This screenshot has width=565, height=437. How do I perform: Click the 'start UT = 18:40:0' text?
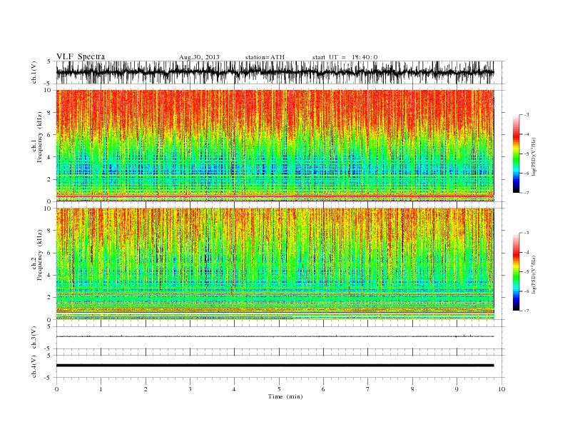pos(345,57)
